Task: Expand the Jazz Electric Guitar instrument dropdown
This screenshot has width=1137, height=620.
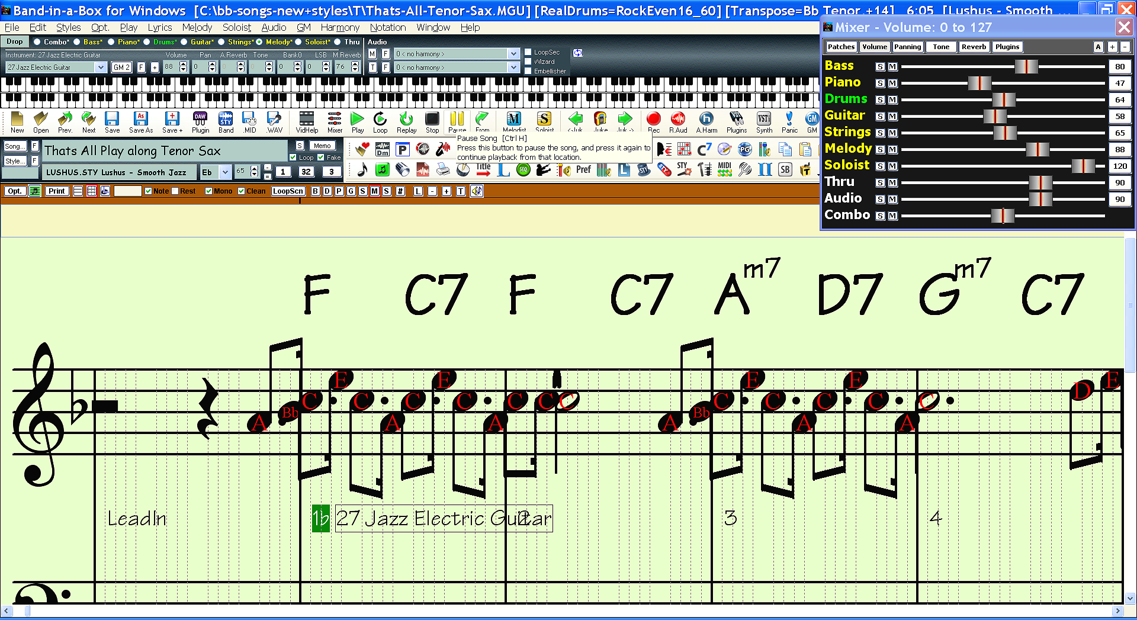Action: (x=101, y=68)
